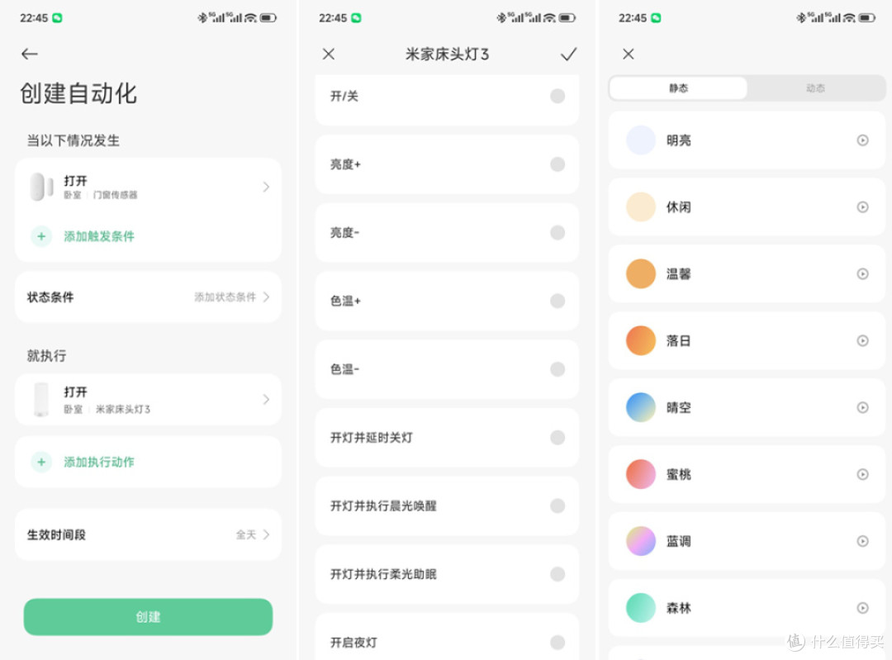Image resolution: width=892 pixels, height=660 pixels.
Task: Pick the 森林 green swatch
Action: (641, 608)
